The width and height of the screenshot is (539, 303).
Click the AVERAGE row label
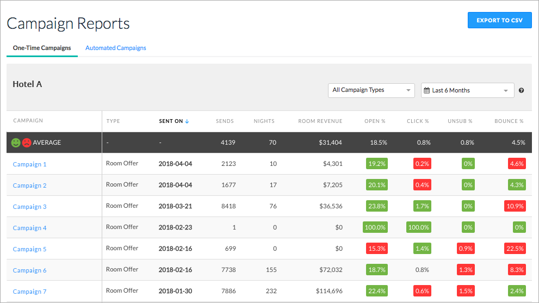(47, 143)
